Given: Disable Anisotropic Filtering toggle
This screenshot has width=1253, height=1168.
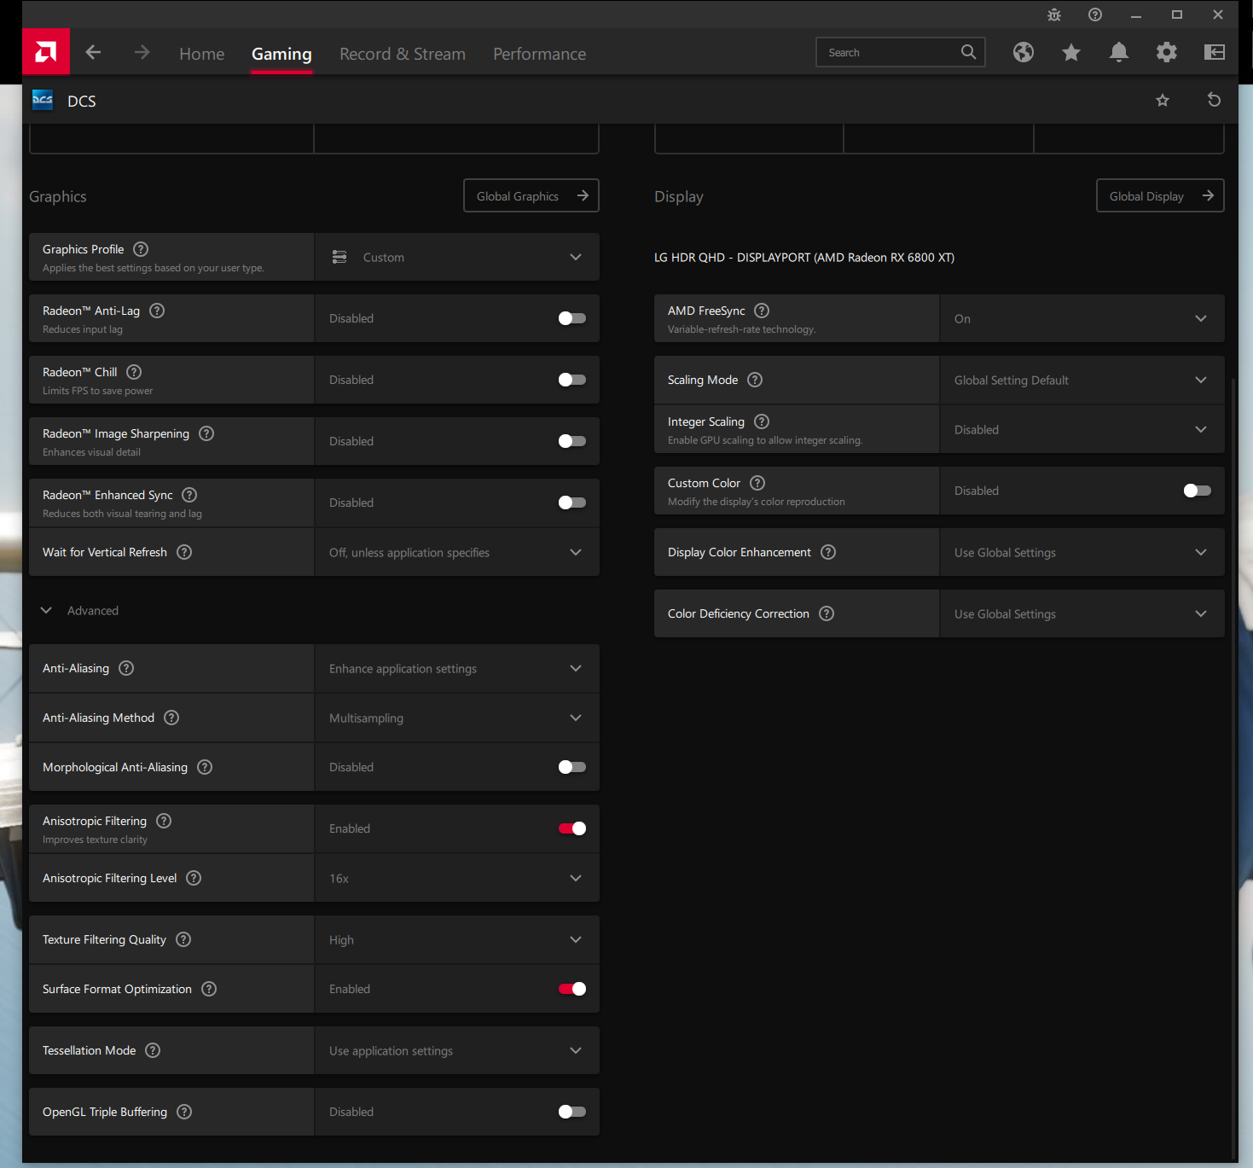Looking at the screenshot, I should pyautogui.click(x=571, y=828).
